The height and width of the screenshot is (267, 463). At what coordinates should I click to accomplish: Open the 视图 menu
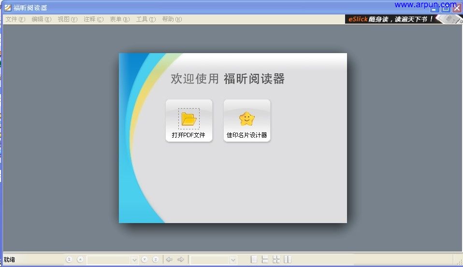(x=67, y=19)
